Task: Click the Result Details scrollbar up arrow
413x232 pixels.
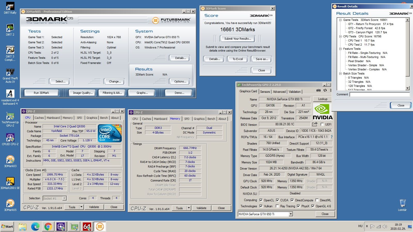Action: point(408,20)
